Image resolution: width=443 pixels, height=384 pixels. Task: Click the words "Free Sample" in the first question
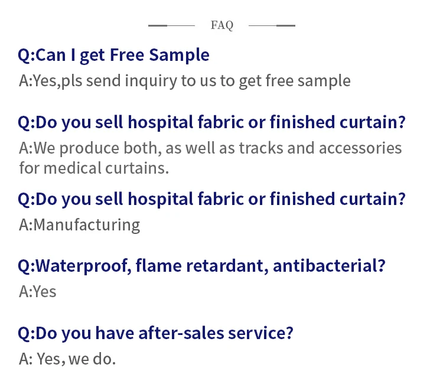tap(174, 55)
